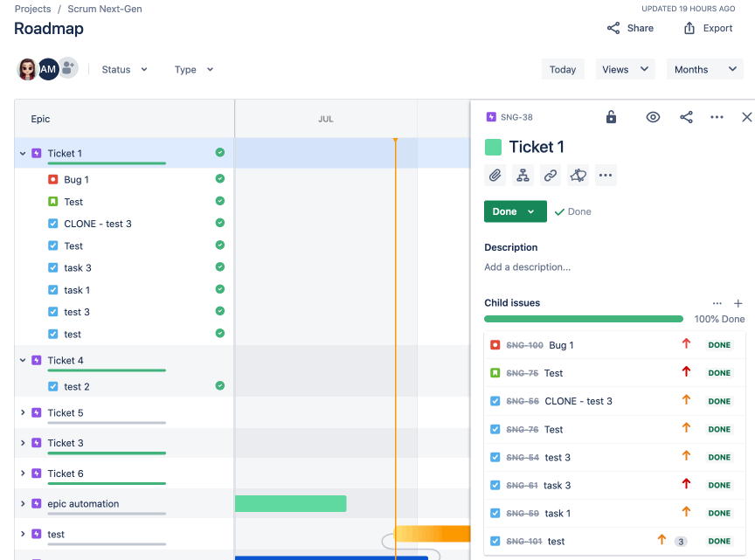Toggle watching with the eye icon
The image size is (755, 560).
pos(653,116)
